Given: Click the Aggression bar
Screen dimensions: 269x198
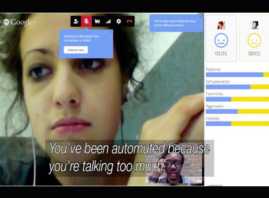Looking at the screenshot, I should point(237,111).
